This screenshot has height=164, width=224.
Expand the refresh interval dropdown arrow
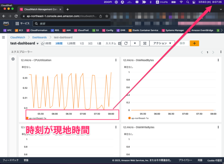(x=135, y=43)
